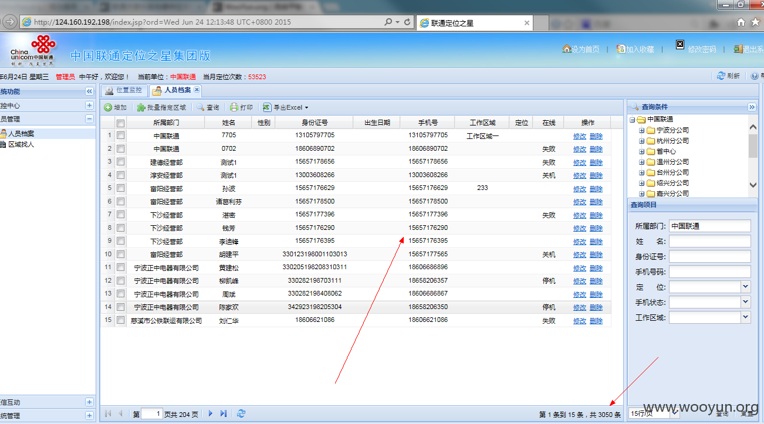Screen dimensions: 764x424
Task: Go to the next page arrow in pager
Action: pyautogui.click(x=211, y=413)
